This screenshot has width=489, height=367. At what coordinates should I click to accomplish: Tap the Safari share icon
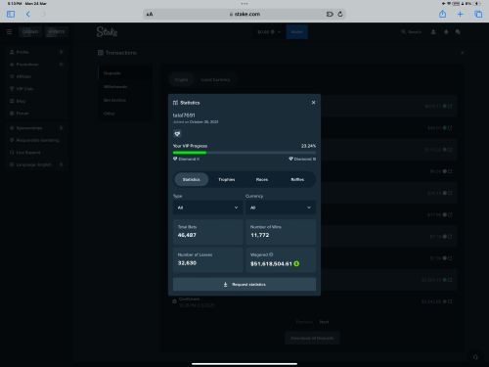pos(442,14)
